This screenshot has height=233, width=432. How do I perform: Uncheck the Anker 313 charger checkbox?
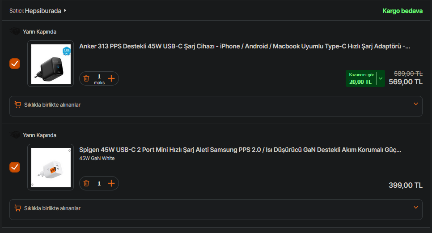tap(15, 64)
